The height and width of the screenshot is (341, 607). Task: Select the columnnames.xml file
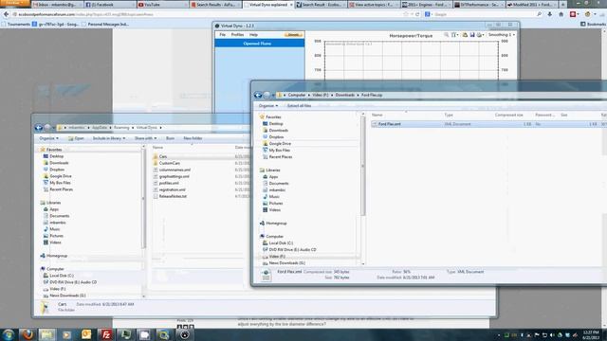click(175, 170)
